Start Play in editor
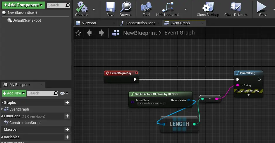 coord(262,9)
